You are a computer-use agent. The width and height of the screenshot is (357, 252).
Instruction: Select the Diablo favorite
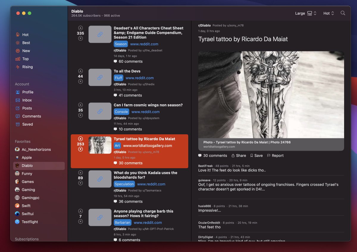tap(39, 166)
